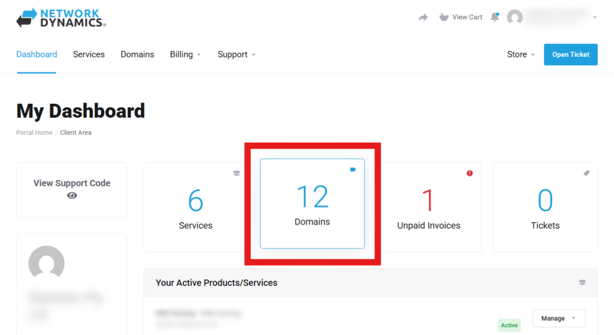Click the red alert icon on Unpaid Invoices
The width and height of the screenshot is (614, 335).
click(469, 173)
